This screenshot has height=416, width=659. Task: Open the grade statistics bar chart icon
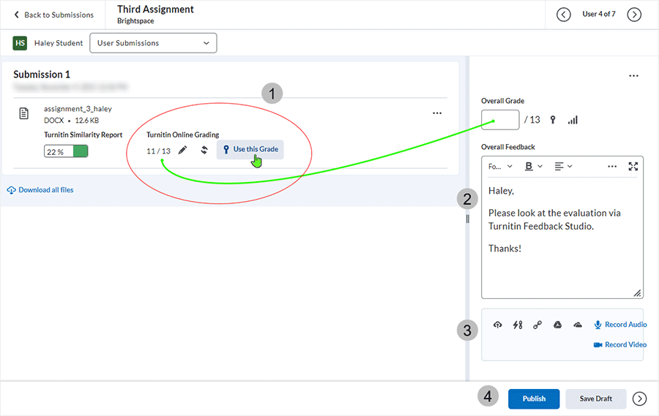point(573,120)
